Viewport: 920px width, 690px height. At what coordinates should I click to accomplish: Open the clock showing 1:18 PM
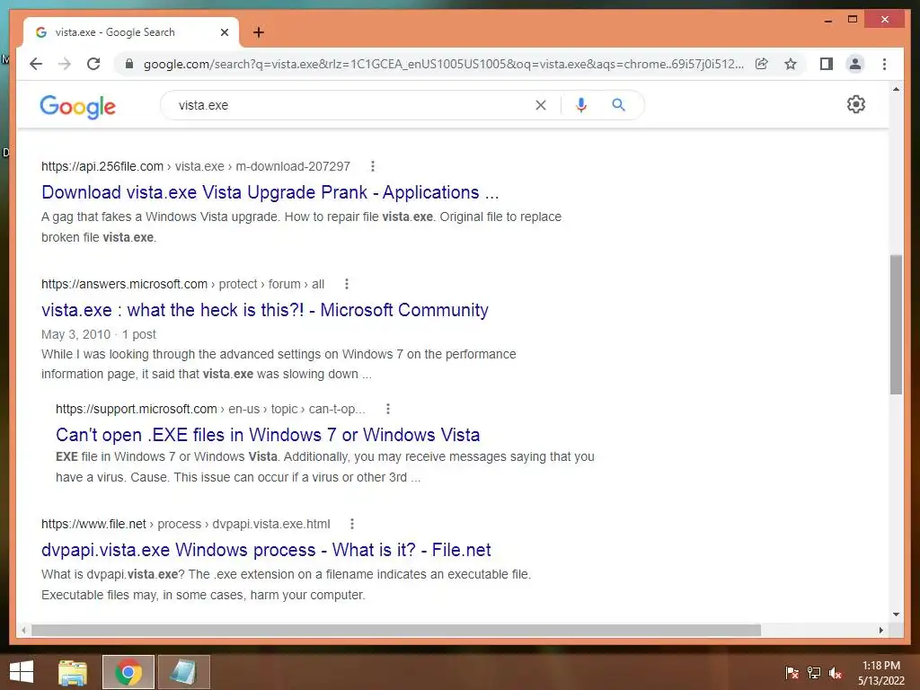coord(881,673)
